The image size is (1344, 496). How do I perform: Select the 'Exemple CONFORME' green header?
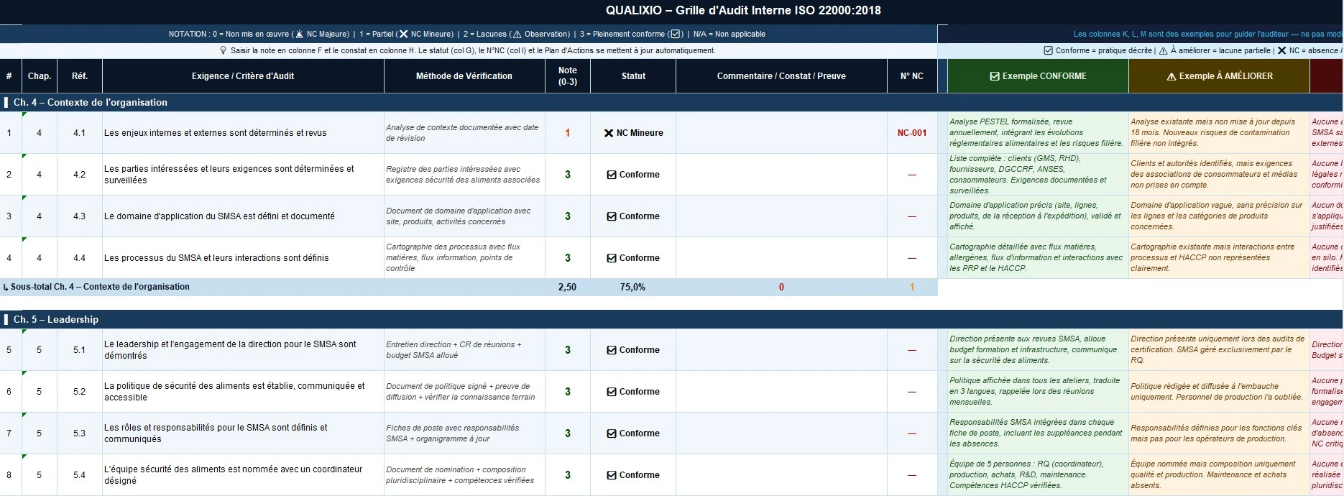(x=1038, y=75)
